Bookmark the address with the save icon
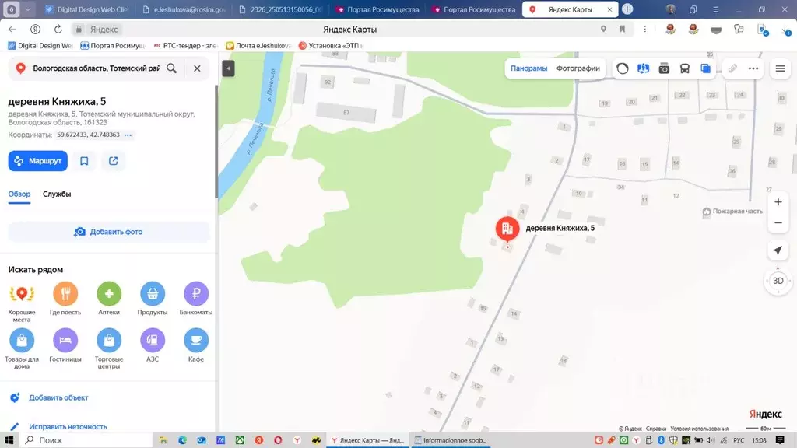Image resolution: width=797 pixels, height=448 pixels. point(84,161)
